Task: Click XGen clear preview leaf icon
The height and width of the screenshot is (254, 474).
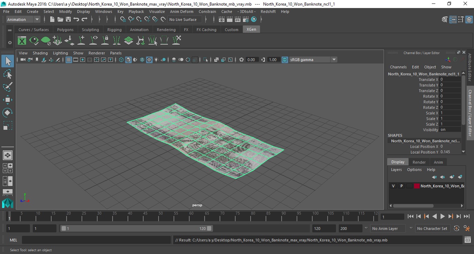Action: [46, 40]
